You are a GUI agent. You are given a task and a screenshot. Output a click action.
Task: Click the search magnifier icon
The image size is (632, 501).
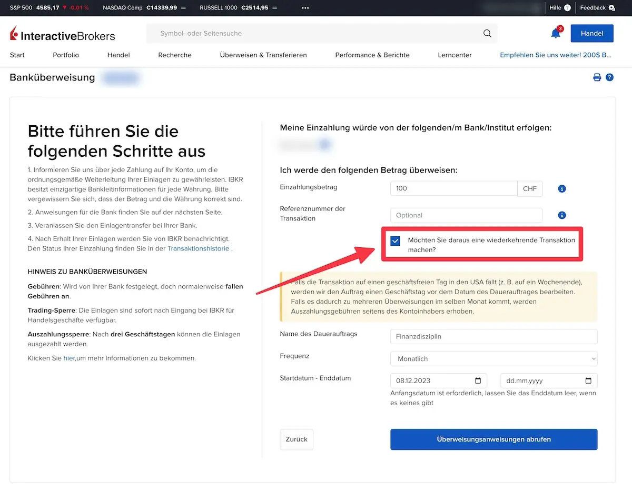(x=487, y=34)
